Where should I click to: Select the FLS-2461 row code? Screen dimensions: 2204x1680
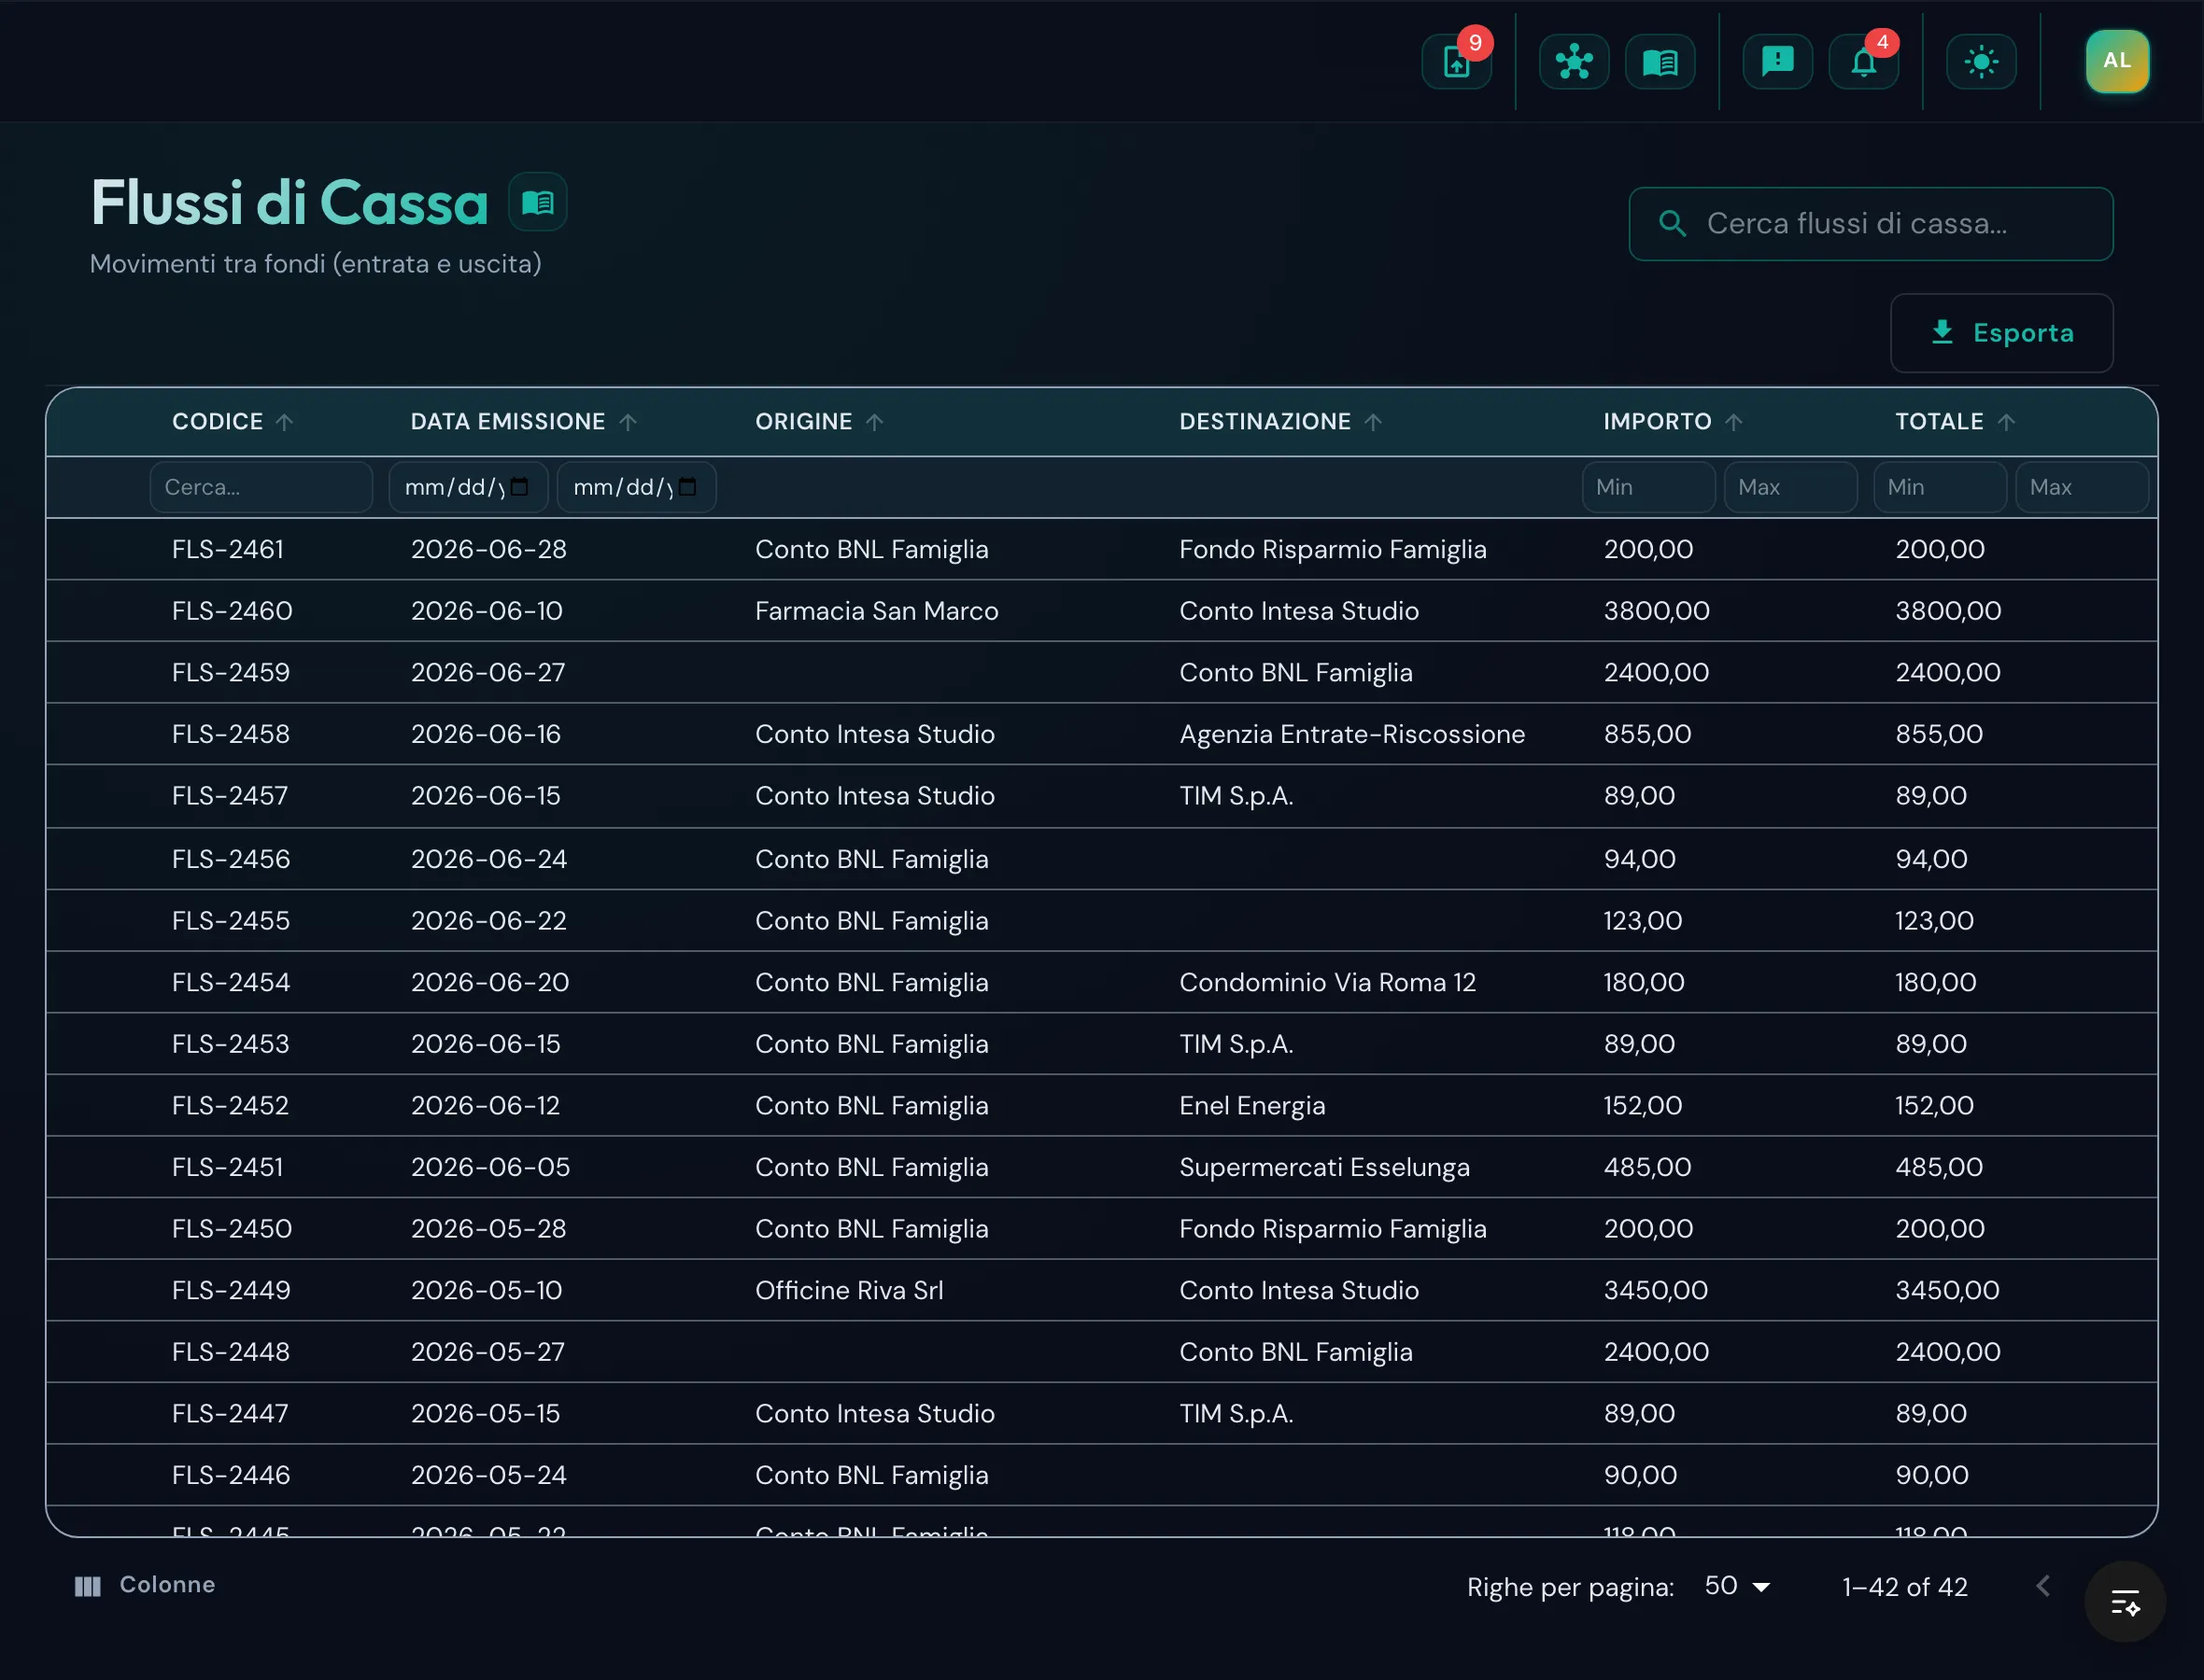tap(228, 549)
